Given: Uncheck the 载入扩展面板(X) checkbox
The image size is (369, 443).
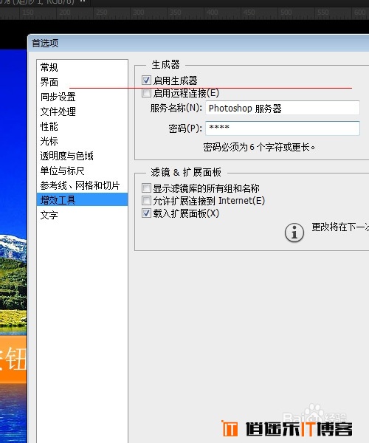Looking at the screenshot, I should tap(146, 213).
